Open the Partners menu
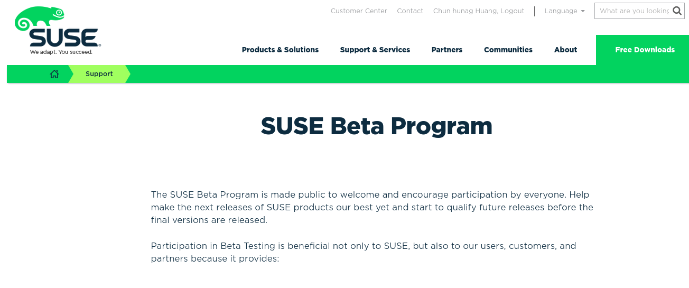Screen dimensions: 689x288 (447, 50)
